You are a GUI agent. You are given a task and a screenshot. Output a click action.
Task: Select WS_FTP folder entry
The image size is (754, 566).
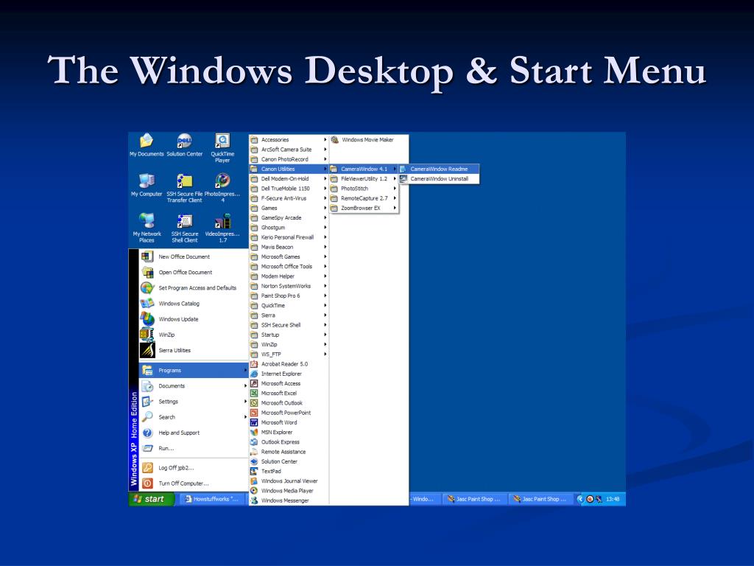tap(289, 354)
